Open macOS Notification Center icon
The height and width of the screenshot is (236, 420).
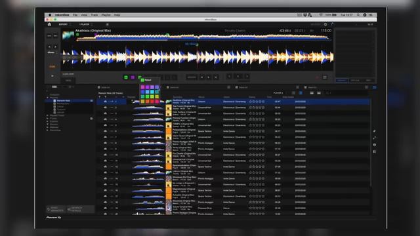click(x=371, y=15)
